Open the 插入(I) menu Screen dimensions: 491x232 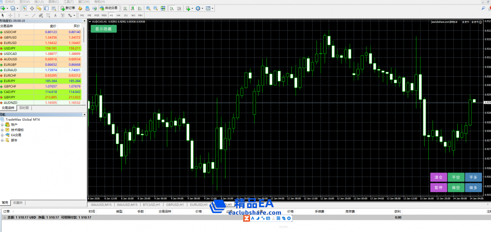coord(39,2)
